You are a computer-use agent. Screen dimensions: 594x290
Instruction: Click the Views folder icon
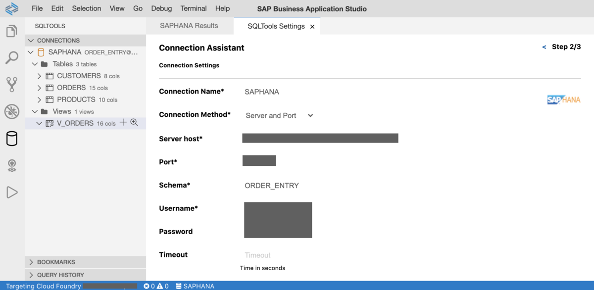pos(44,111)
